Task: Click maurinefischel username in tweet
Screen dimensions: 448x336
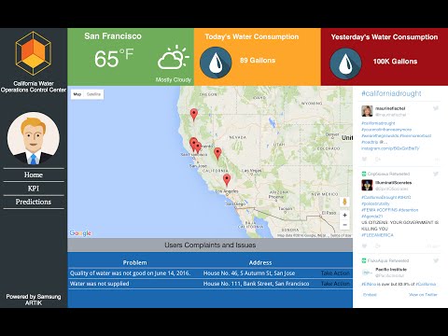Action: (390, 108)
